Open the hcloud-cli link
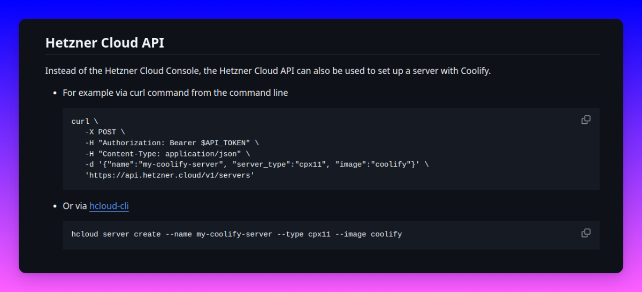The height and width of the screenshot is (292, 642). (109, 206)
